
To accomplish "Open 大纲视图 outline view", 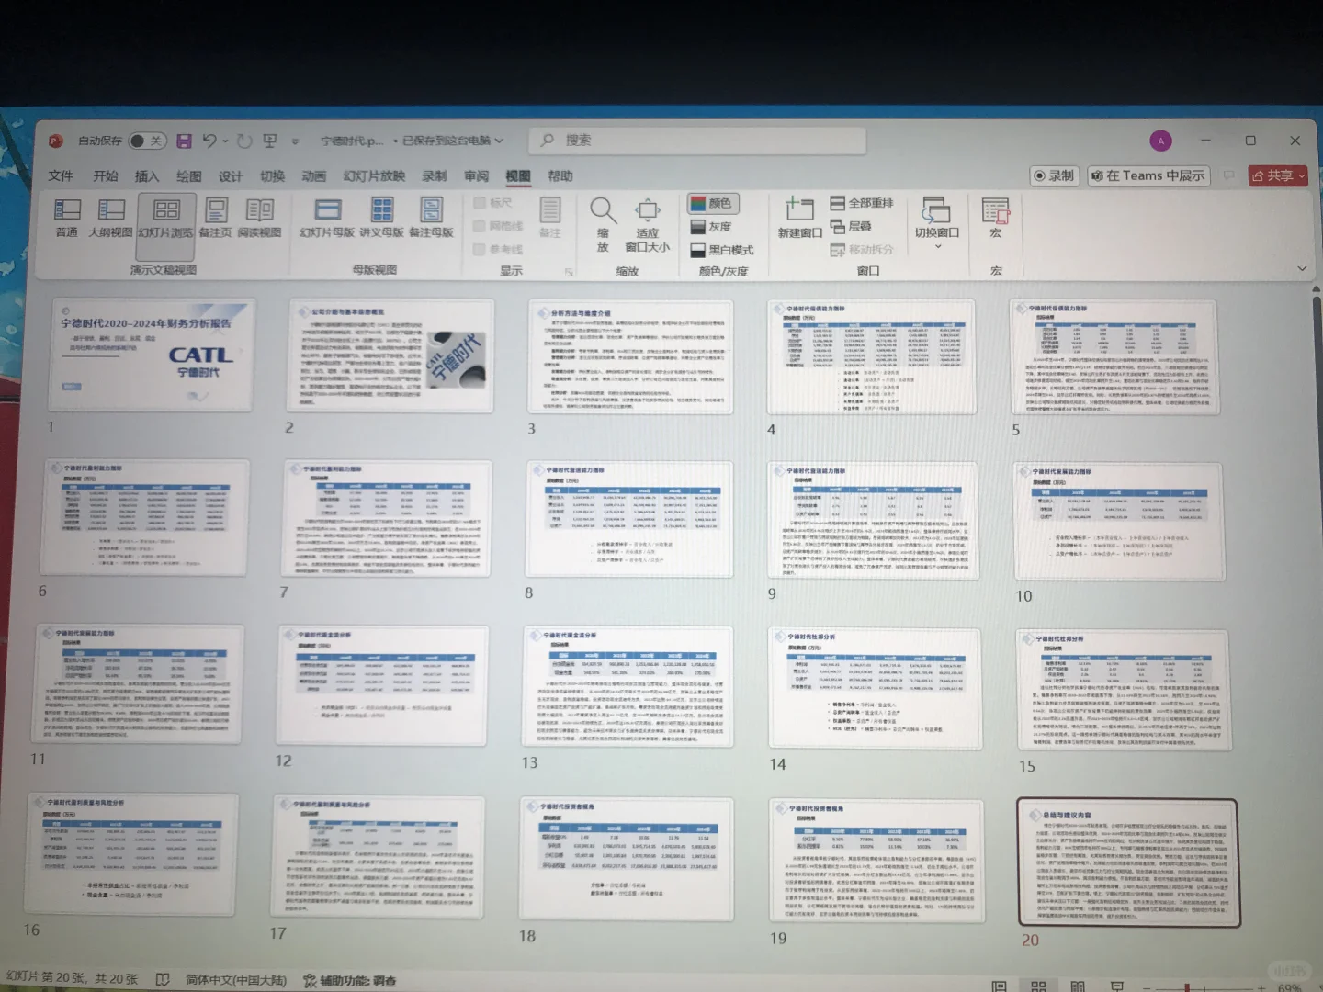I will coord(110,219).
